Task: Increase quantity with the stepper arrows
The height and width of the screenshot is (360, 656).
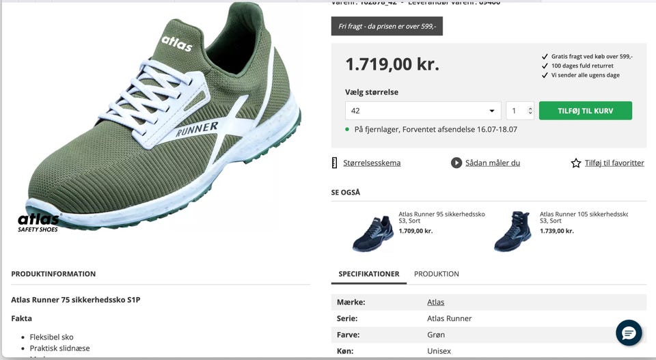Action: (530, 109)
